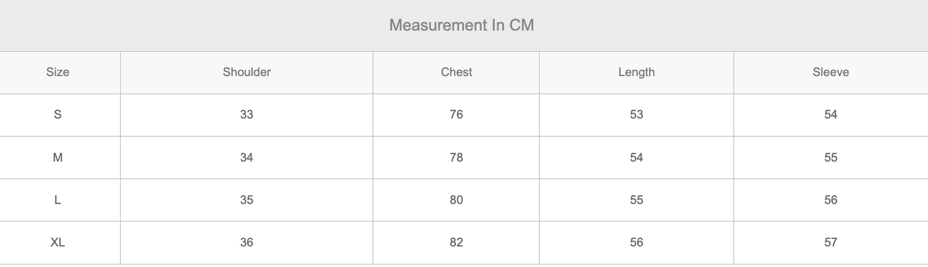The height and width of the screenshot is (267, 928).
Task: Select shoulder measurement 35 in L row
Action: (247, 200)
